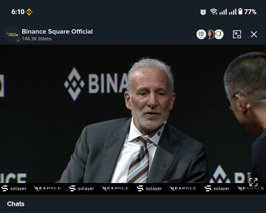Image resolution: width=266 pixels, height=213 pixels.
Task: Open the Binance Square profile avatar
Action: click(12, 34)
